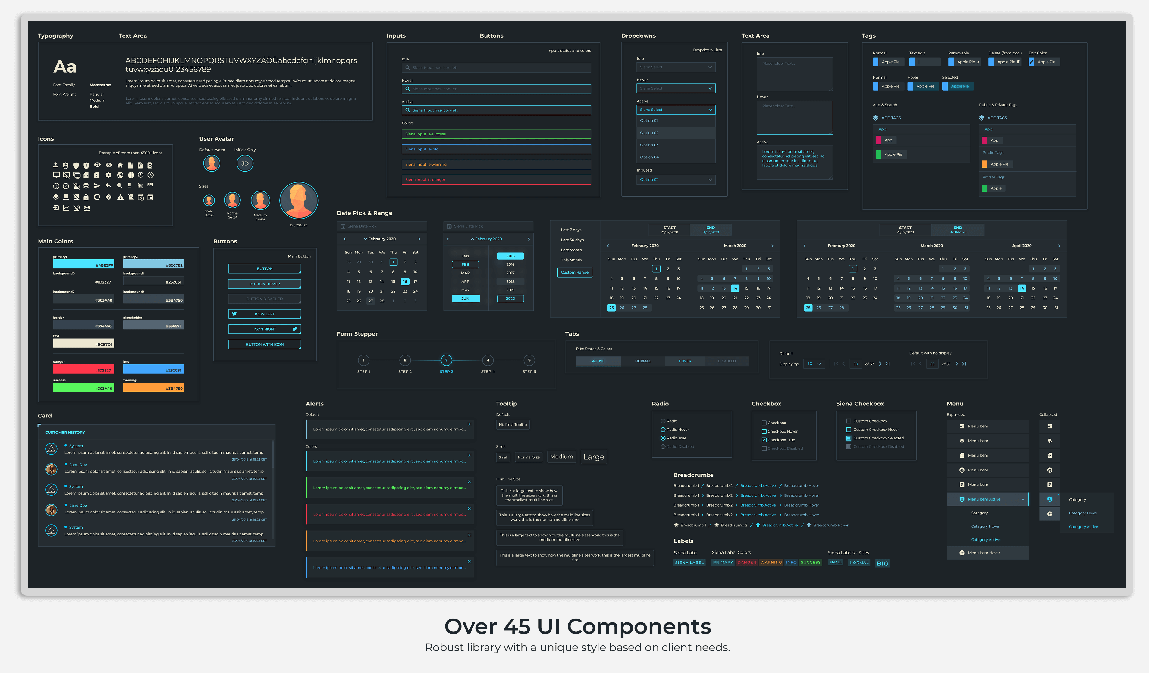This screenshot has height=673, width=1149.
Task: Collapse Menu Item Active with its chevron
Action: (x=1023, y=500)
